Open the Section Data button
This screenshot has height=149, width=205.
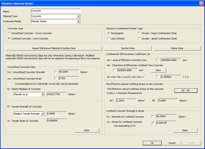coord(128,48)
